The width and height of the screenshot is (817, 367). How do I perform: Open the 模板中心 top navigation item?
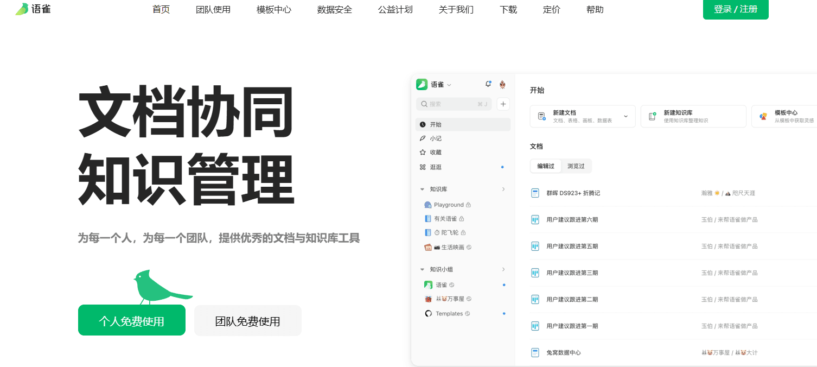pos(274,10)
